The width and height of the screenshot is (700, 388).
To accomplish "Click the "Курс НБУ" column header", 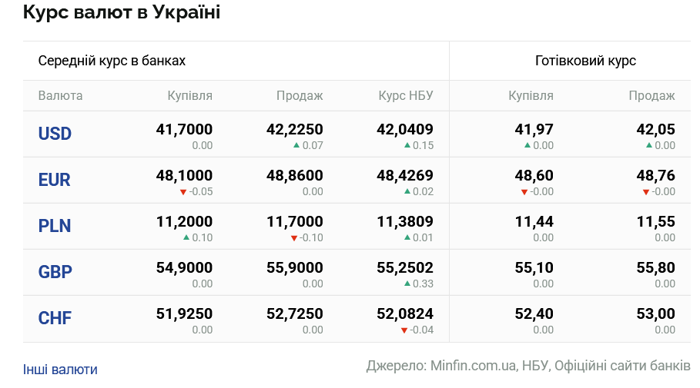I will click(x=406, y=96).
